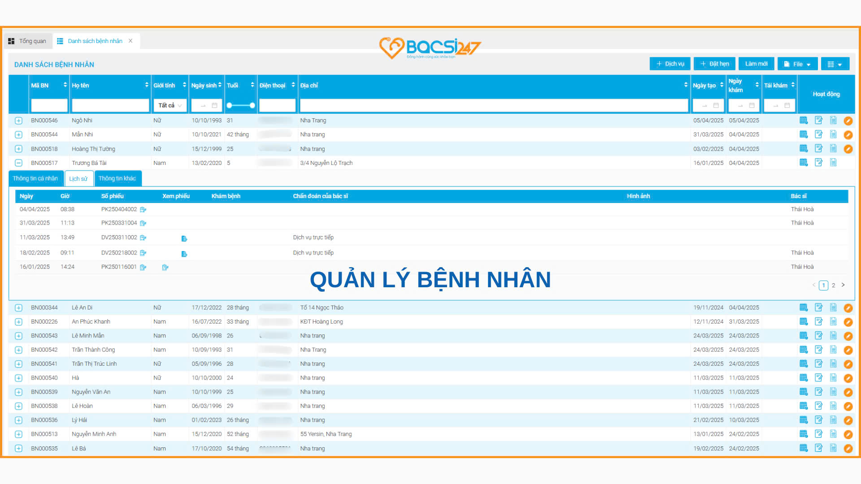This screenshot has height=484, width=861.
Task: Click calendar icon in Lý Hải row
Action: (804, 420)
